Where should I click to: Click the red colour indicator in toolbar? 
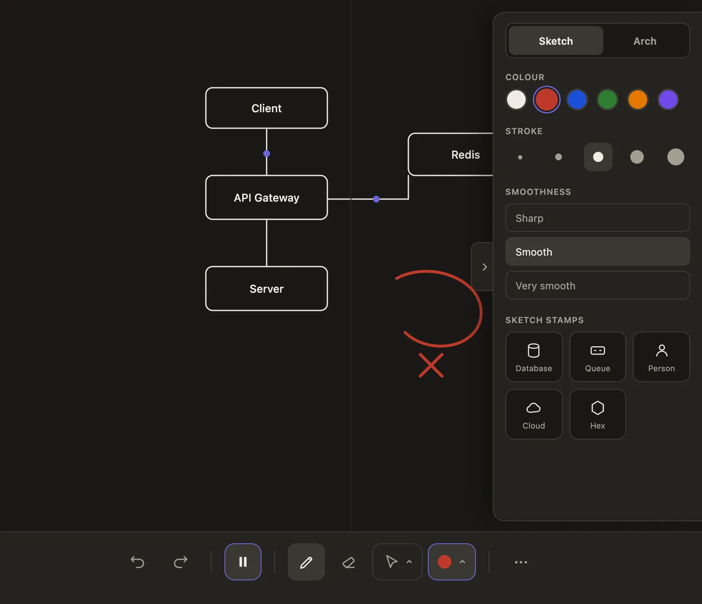click(444, 562)
